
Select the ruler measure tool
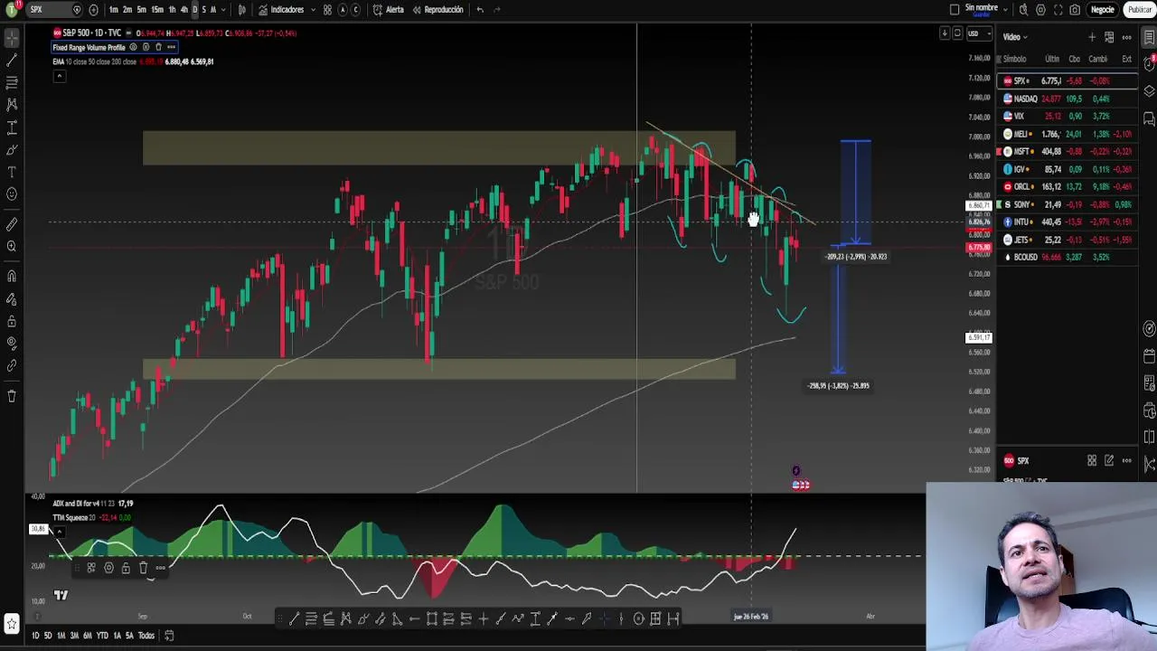[x=12, y=224]
